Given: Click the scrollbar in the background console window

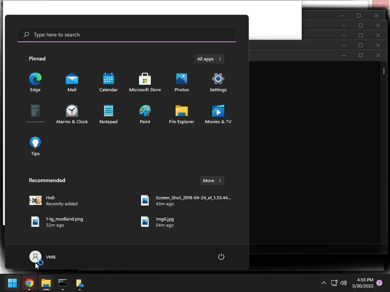Looking at the screenshot, I should 384,71.
